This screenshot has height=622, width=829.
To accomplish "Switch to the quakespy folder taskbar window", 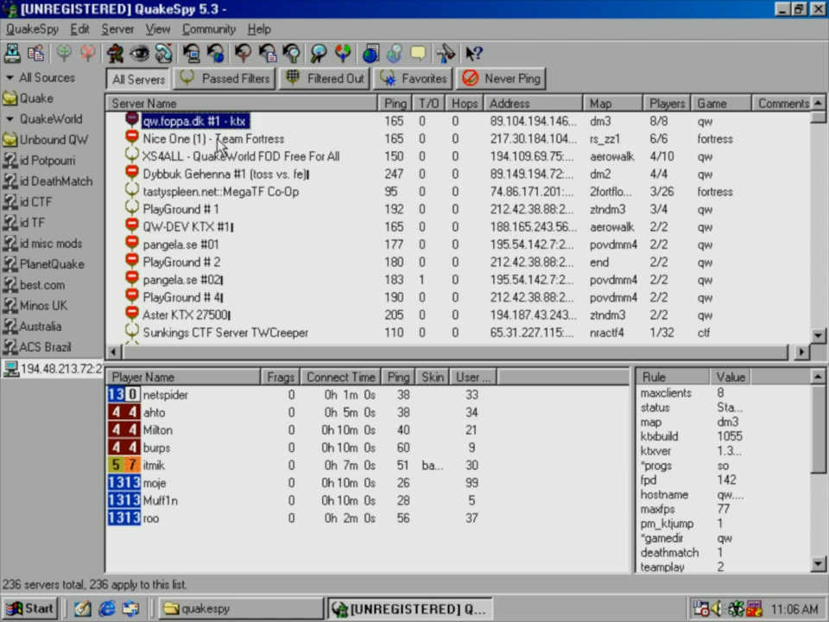I will pyautogui.click(x=240, y=609).
